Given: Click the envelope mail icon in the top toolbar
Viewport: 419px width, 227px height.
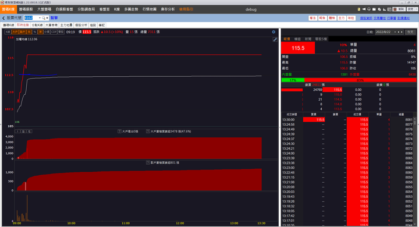Looking at the screenshot, I should pos(374,9).
